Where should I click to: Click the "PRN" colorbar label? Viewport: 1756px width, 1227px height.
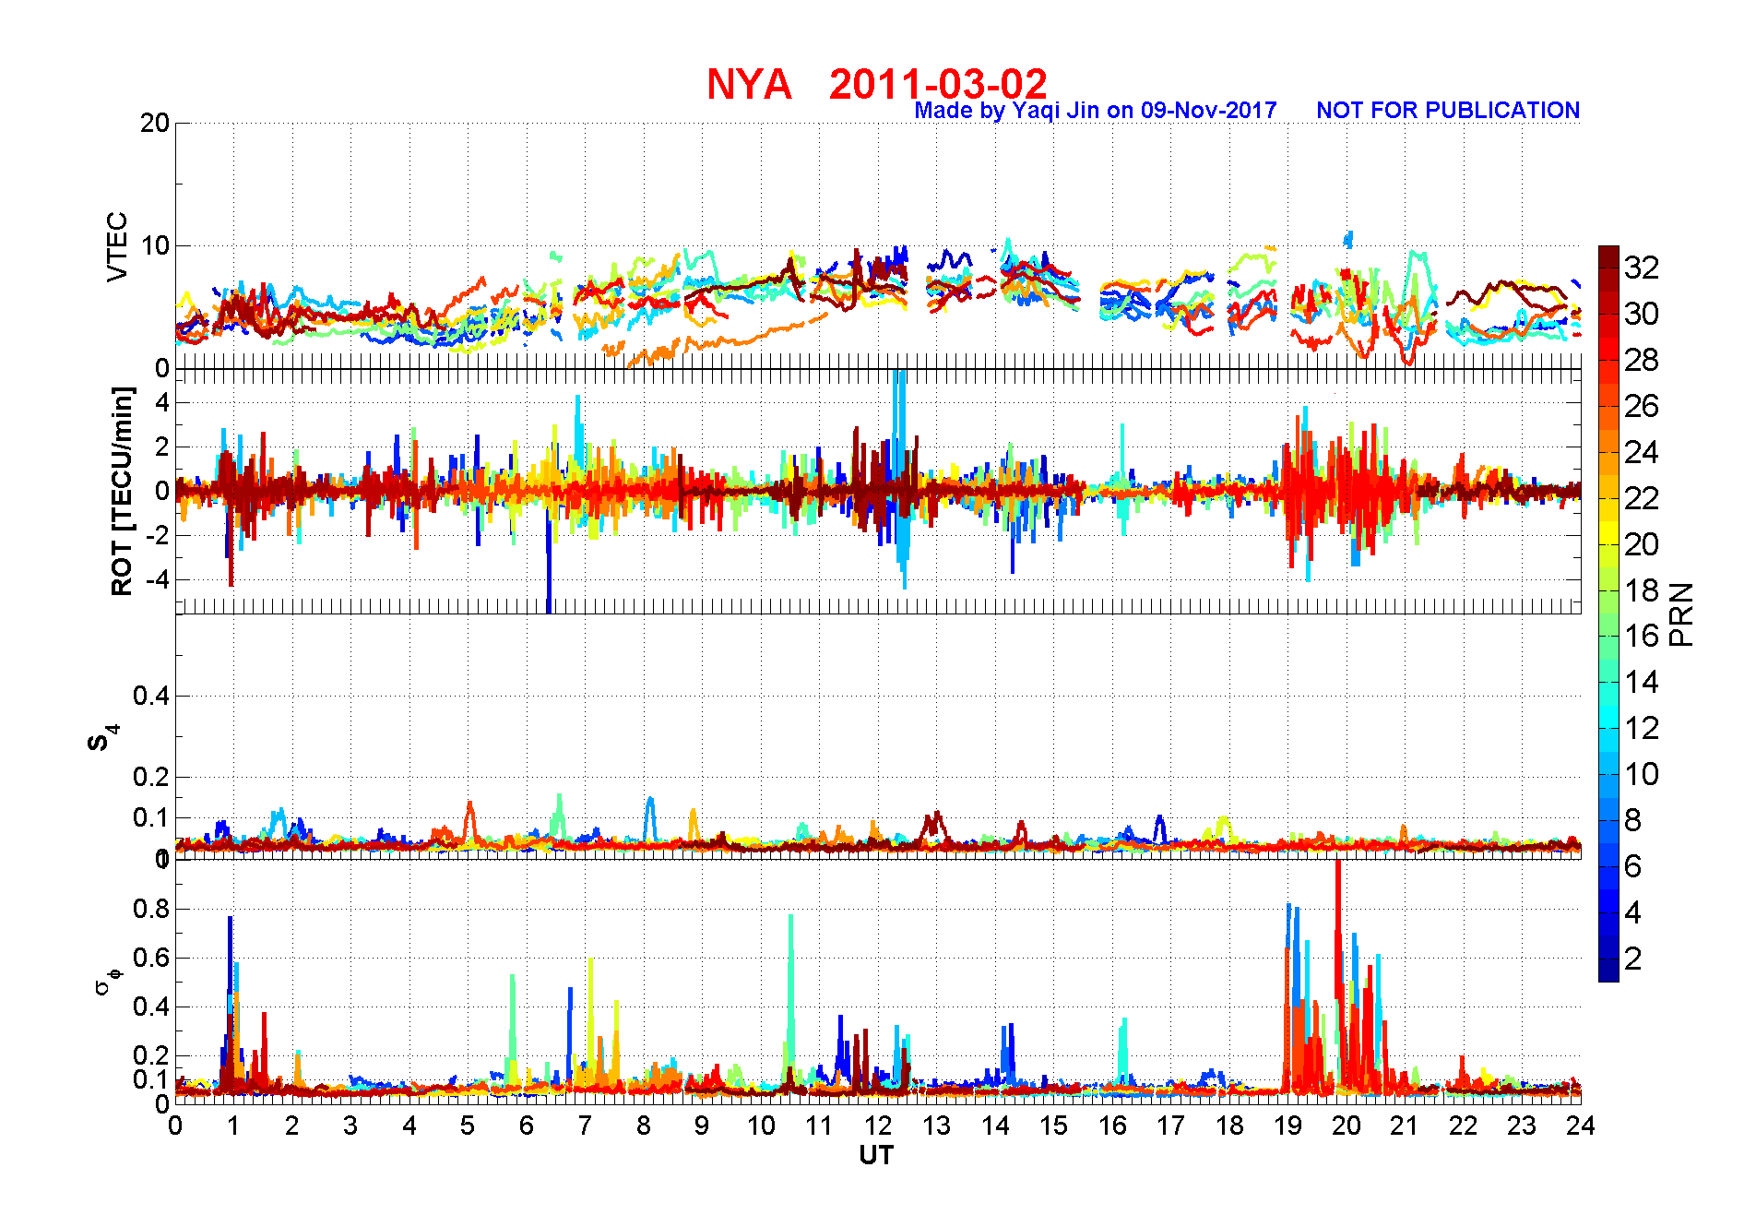[x=1681, y=613]
